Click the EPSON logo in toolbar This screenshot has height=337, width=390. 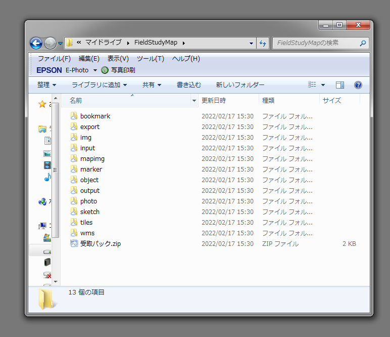49,70
